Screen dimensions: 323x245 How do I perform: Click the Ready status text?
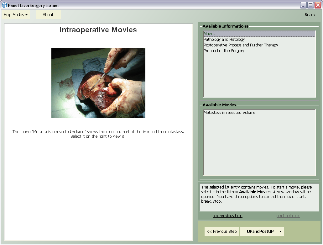(310, 15)
